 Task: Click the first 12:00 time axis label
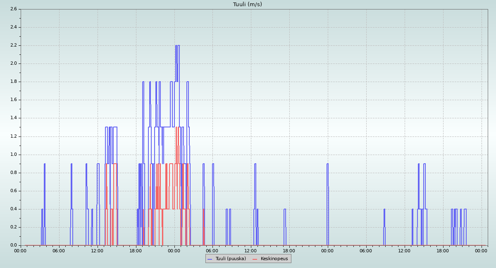pyautogui.click(x=97, y=251)
